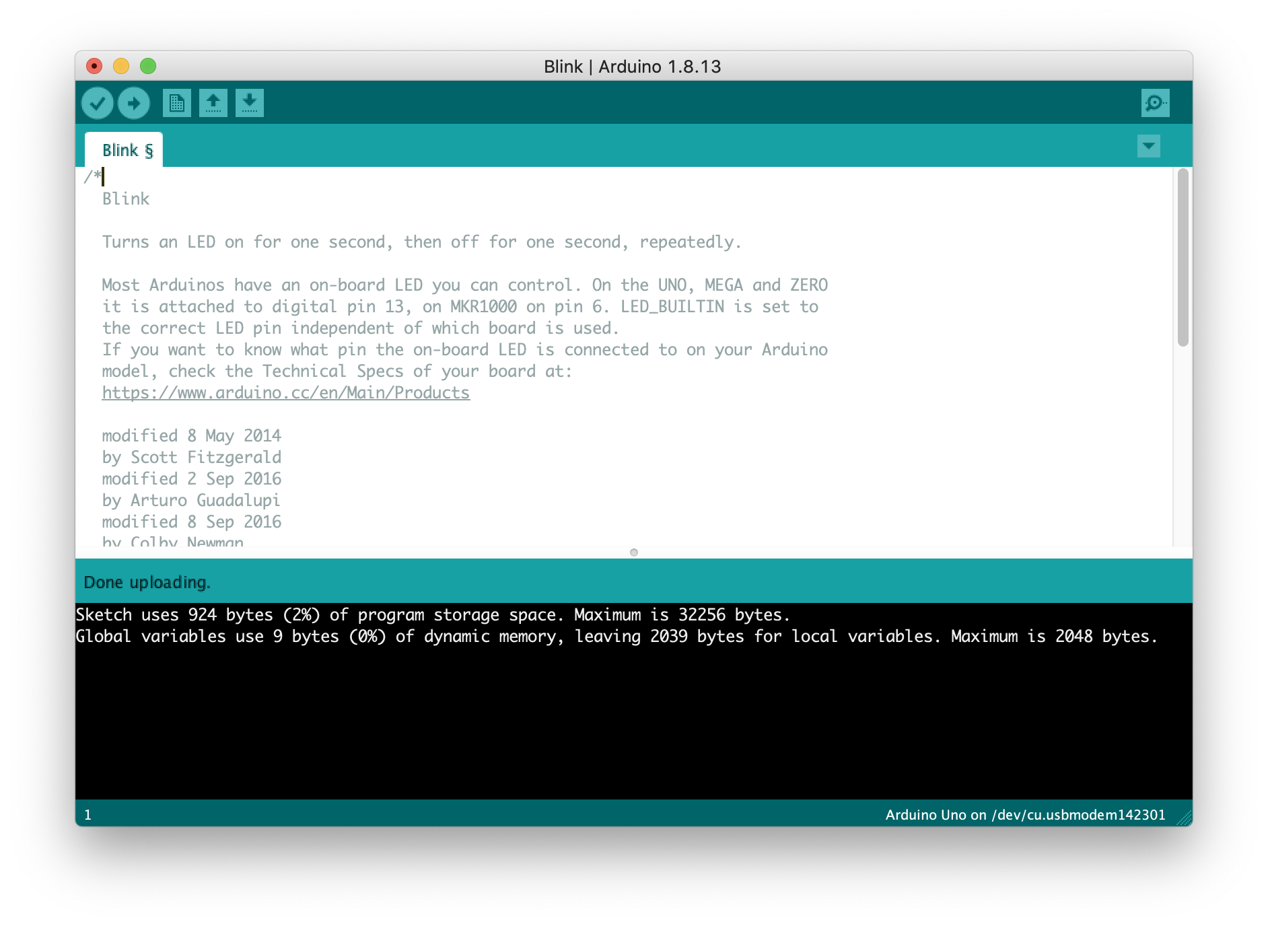Click the 'Done uploading.' status message
The width and height of the screenshot is (1268, 926).
click(x=147, y=582)
